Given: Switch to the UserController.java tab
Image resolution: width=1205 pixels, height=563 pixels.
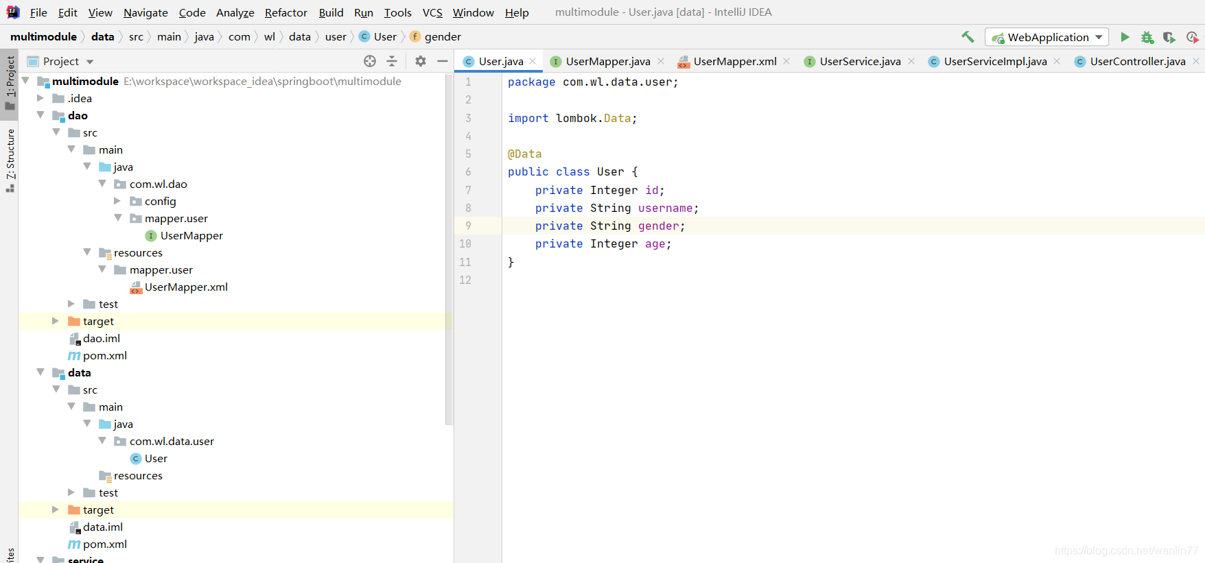Looking at the screenshot, I should pos(1137,61).
